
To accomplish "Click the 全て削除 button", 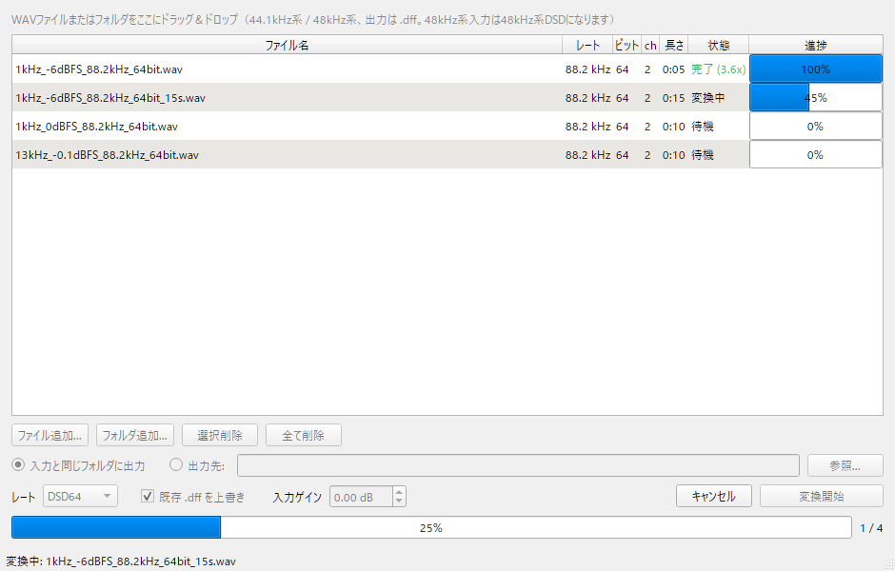I will (x=303, y=435).
